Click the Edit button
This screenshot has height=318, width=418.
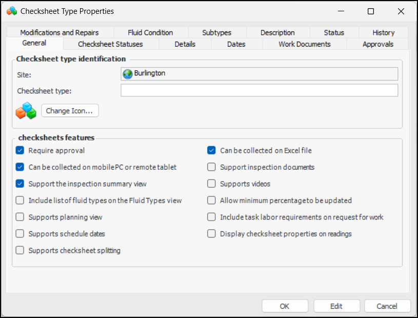(336, 306)
